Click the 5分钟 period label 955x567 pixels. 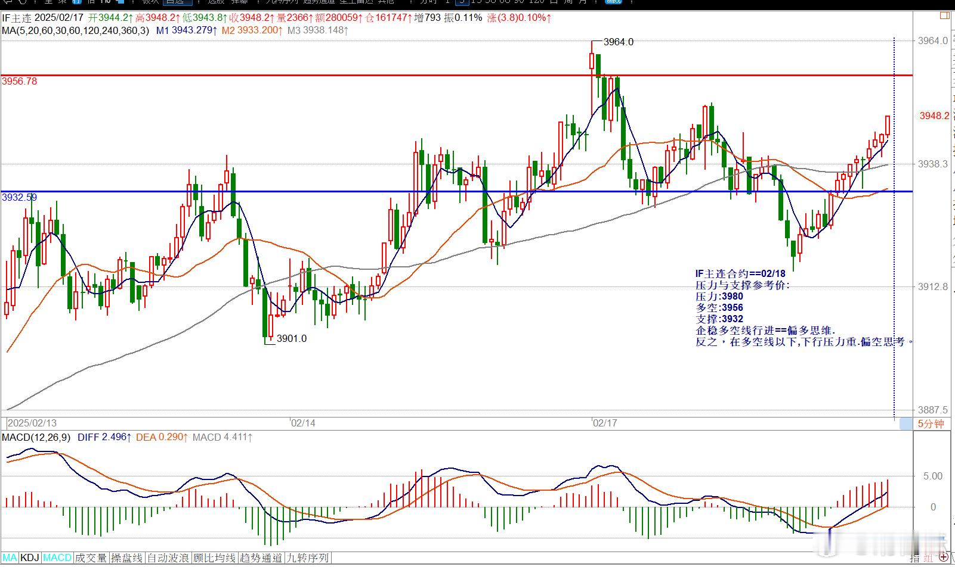coord(931,424)
